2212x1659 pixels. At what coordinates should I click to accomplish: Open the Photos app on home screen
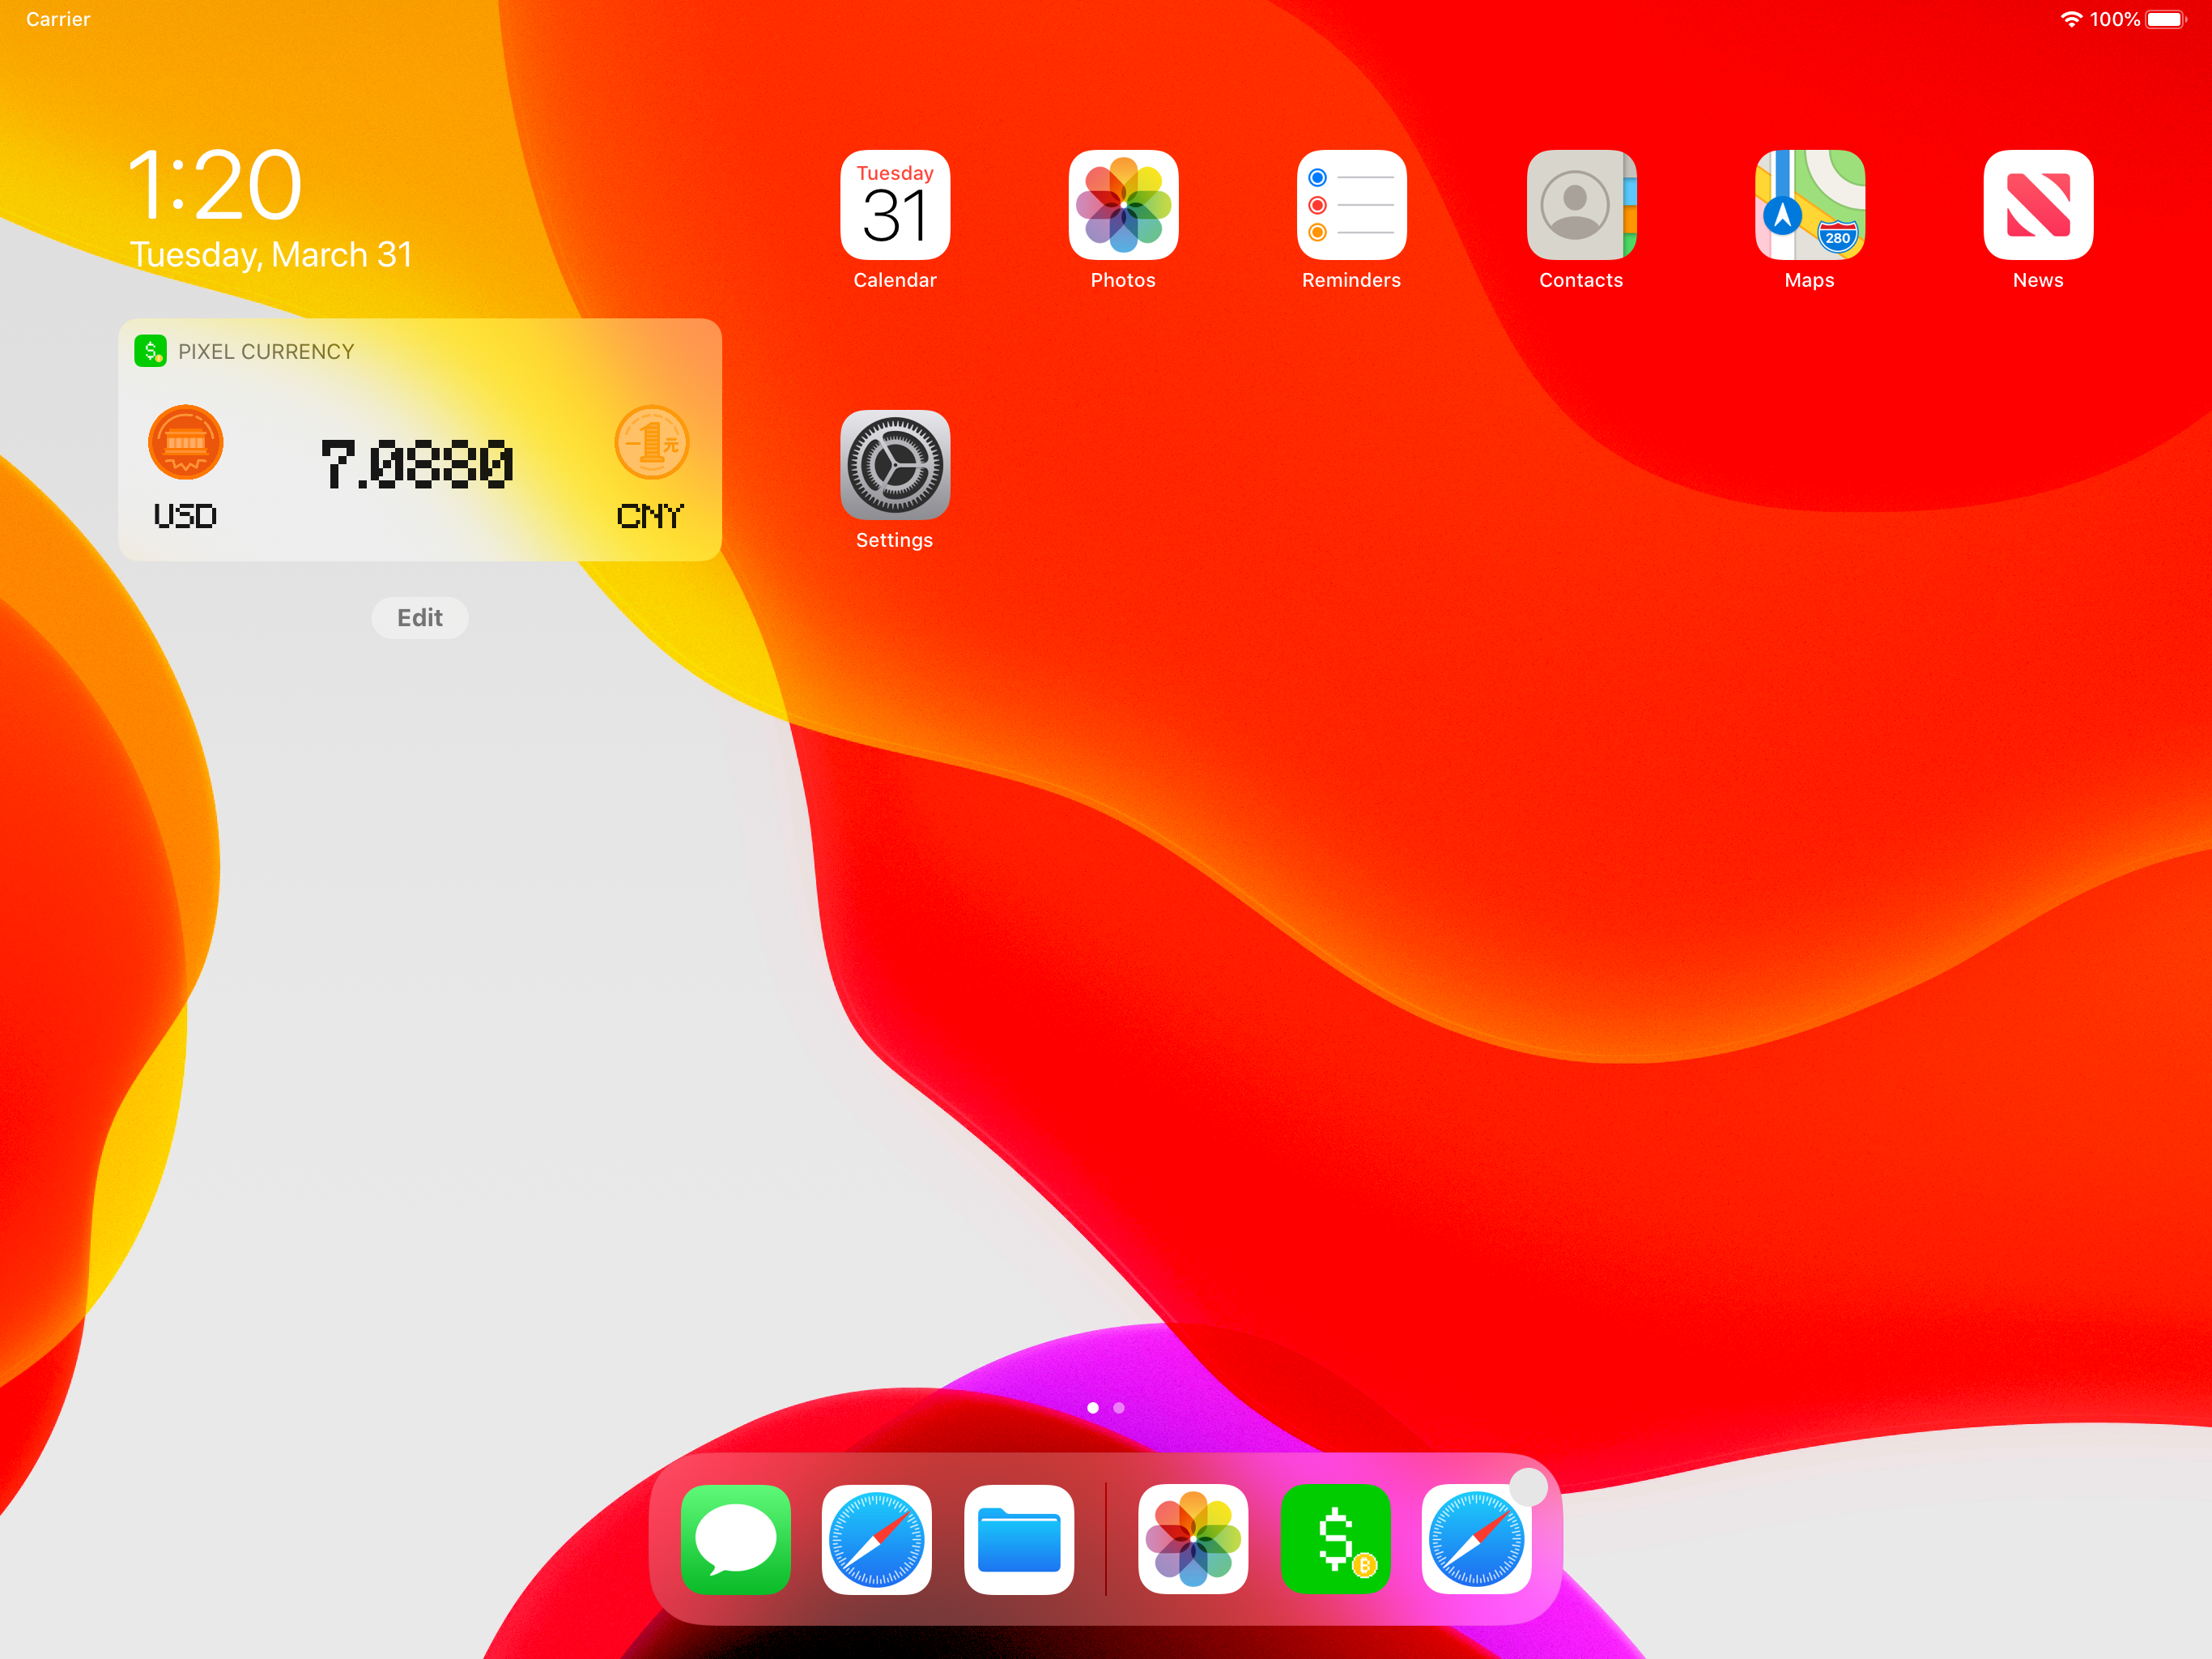pyautogui.click(x=1123, y=205)
